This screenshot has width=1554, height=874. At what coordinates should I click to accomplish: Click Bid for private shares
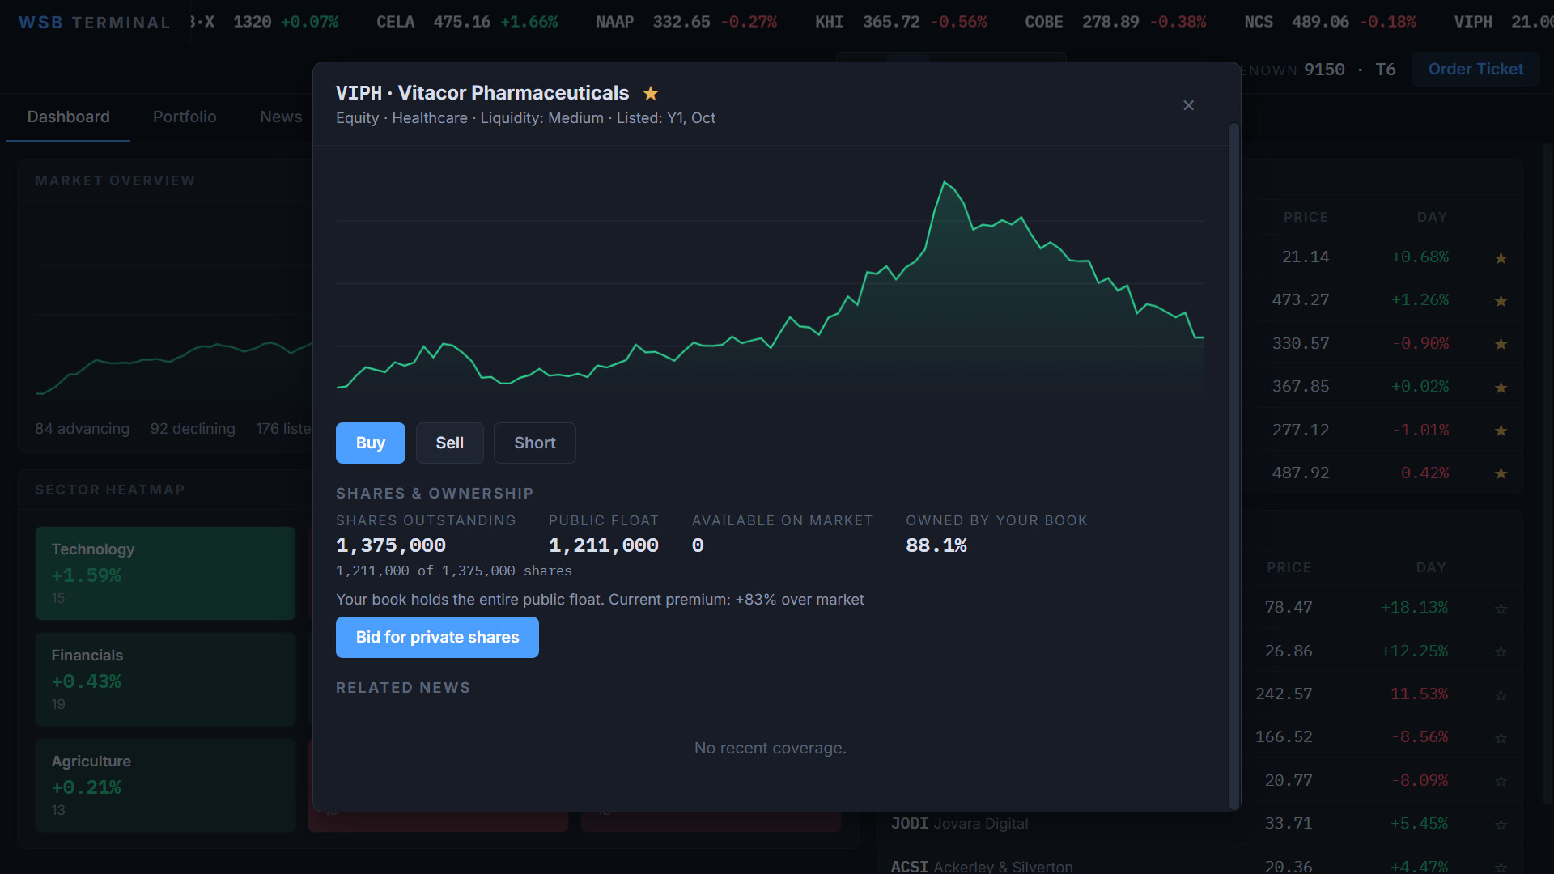tap(437, 637)
